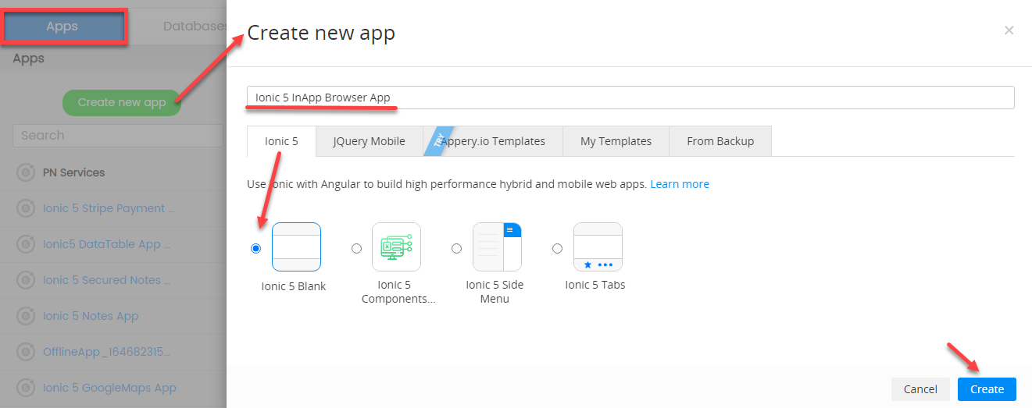Click the icon beside Ionic 5 Secured Notes

coord(26,280)
